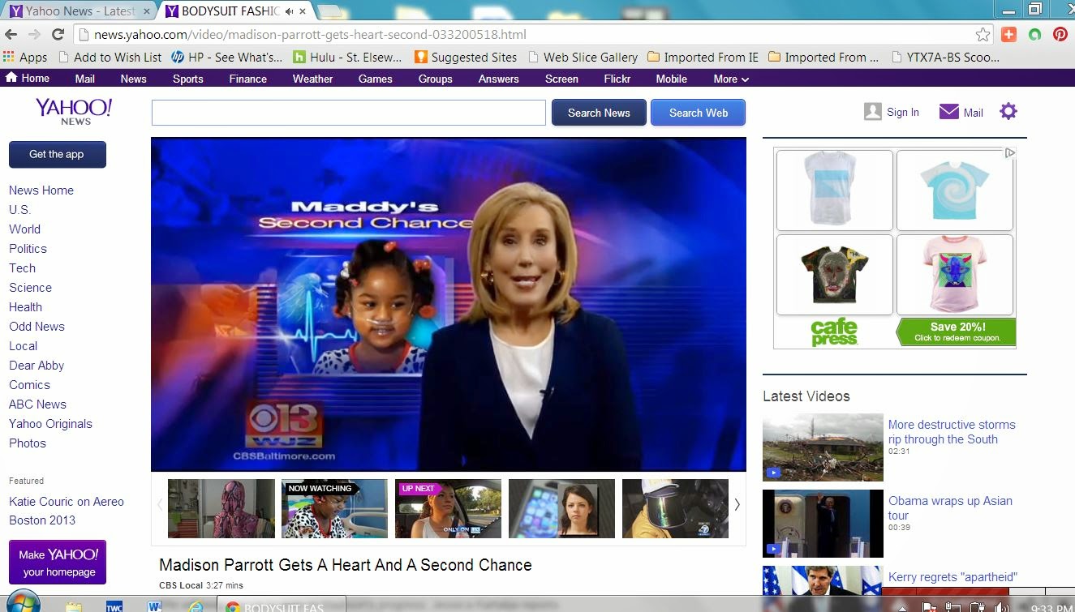Open Hulu St. Elsewhere bookmark

[347, 57]
